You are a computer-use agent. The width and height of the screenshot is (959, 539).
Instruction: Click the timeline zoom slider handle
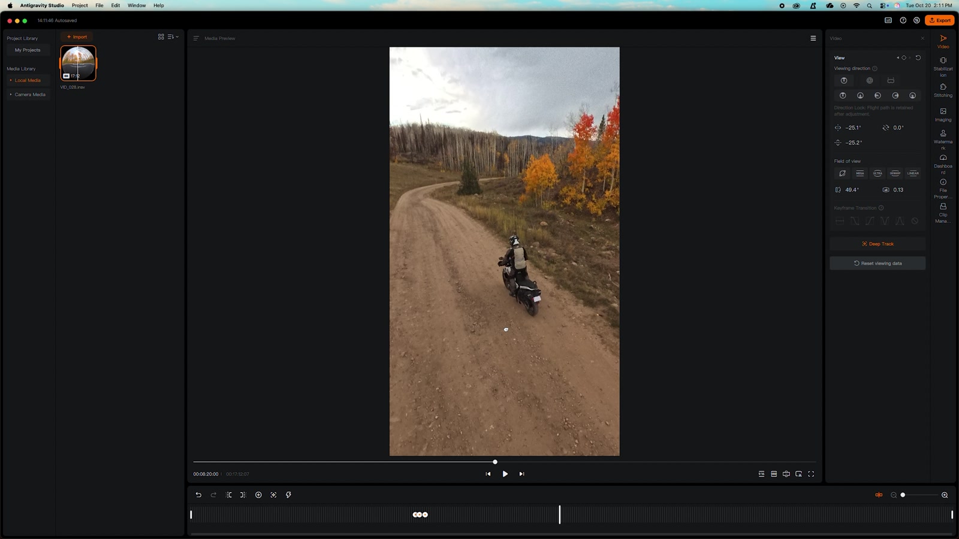tap(903, 495)
